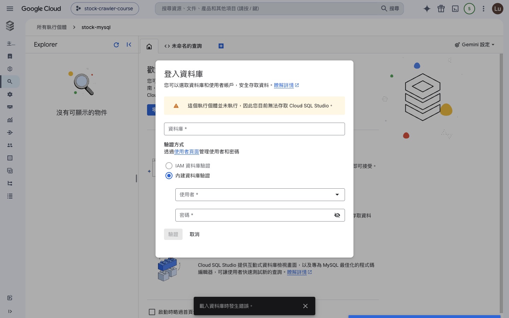Go to 所有執行個體 breadcrumb
Viewport: 509px width, 318px height.
coord(52,27)
